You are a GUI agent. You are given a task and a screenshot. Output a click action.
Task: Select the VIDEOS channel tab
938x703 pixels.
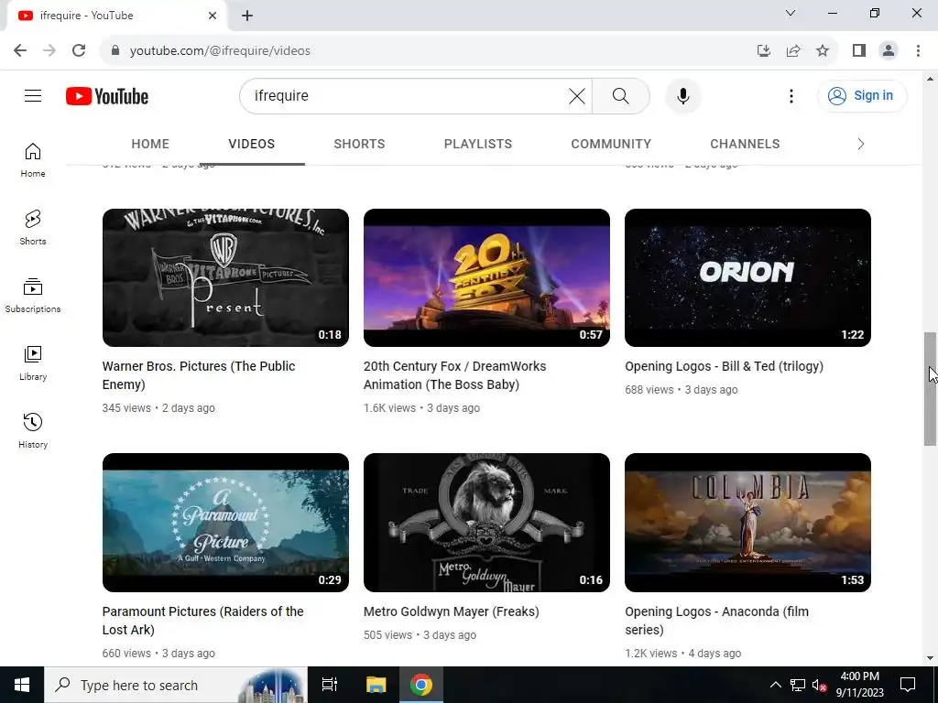click(x=251, y=144)
